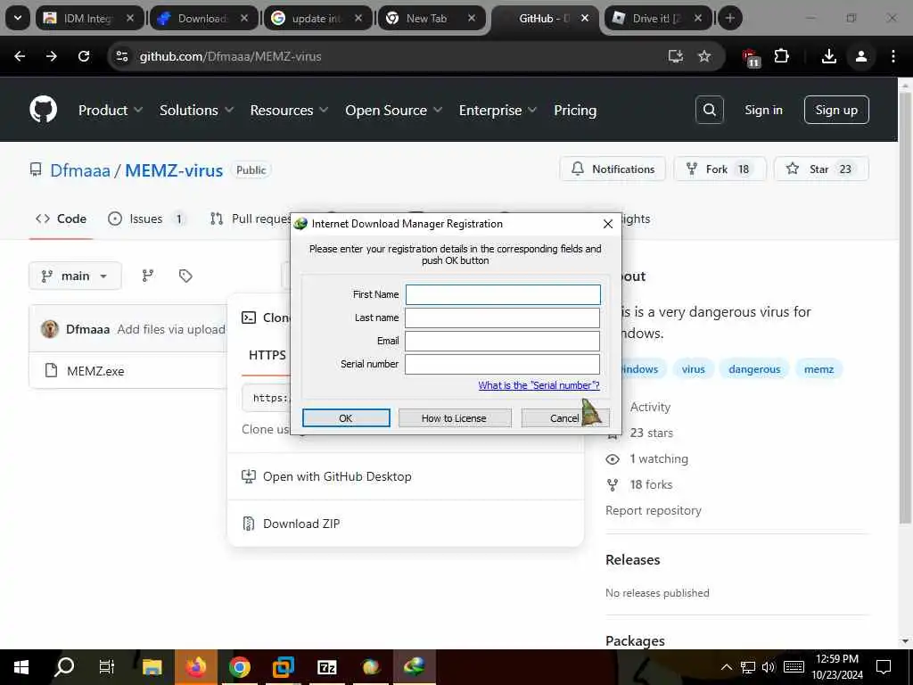Open File Explorer from taskbar
The width and height of the screenshot is (913, 685).
coord(152,667)
